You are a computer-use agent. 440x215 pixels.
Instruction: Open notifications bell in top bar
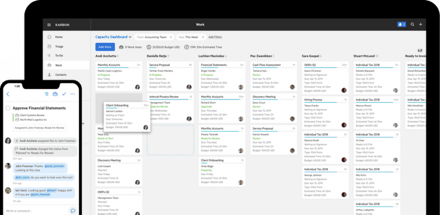click(x=401, y=25)
